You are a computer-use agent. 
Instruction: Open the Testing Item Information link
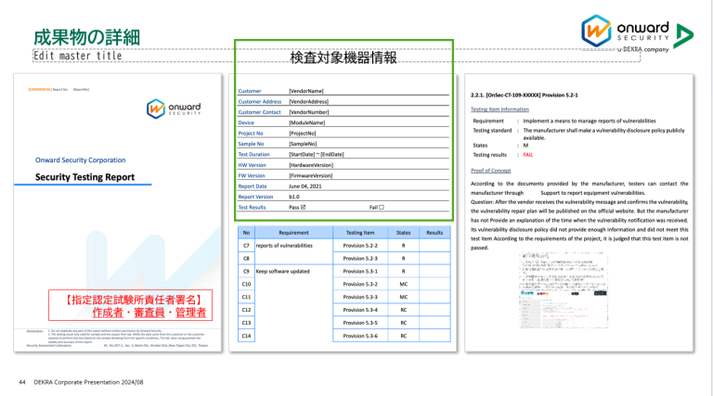click(x=499, y=109)
